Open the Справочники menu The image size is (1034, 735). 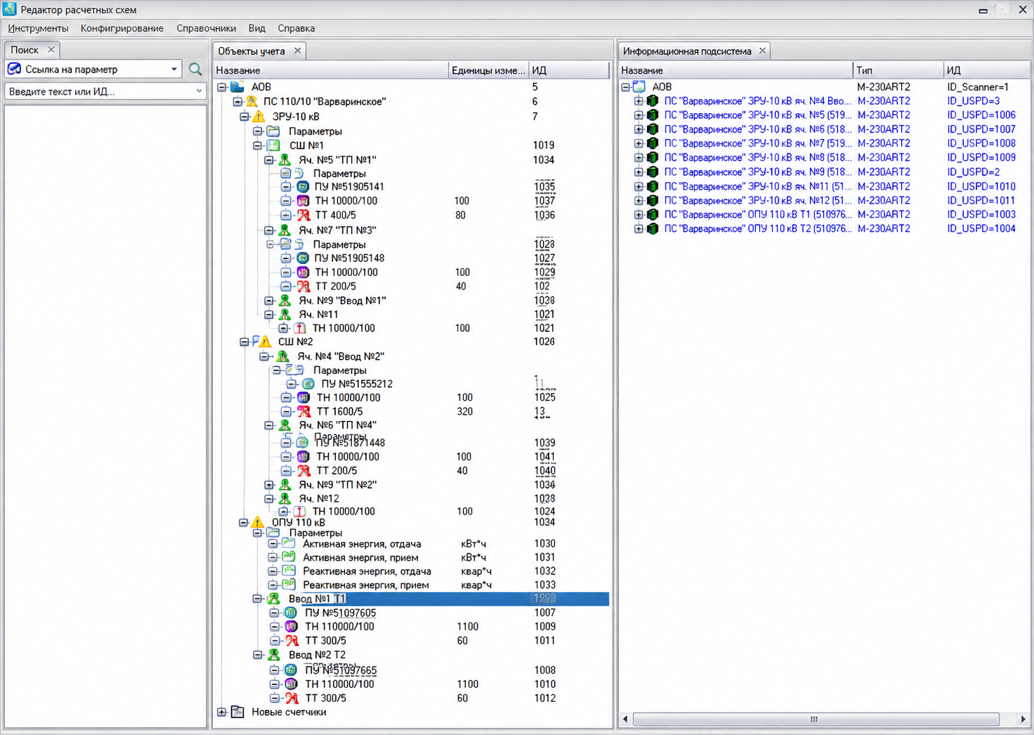pyautogui.click(x=206, y=28)
